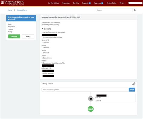Collapse the Options section
Image resolution: width=143 pixels, height=119 pixels.
coord(46,29)
